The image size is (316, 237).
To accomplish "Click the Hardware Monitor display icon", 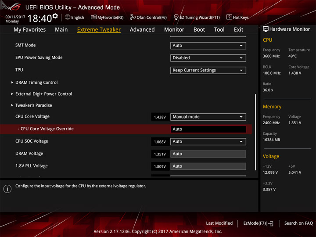I will pos(266,29).
